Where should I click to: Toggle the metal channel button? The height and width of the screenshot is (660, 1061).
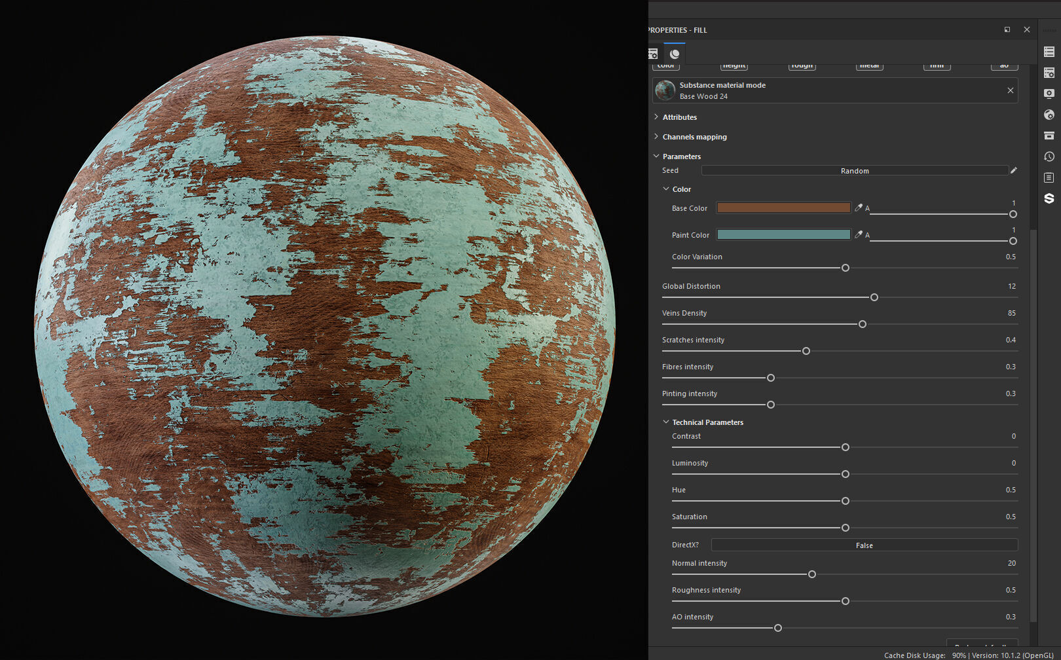[x=869, y=66]
